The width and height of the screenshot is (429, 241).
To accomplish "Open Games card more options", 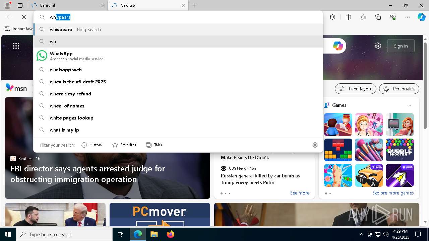I will (409, 105).
